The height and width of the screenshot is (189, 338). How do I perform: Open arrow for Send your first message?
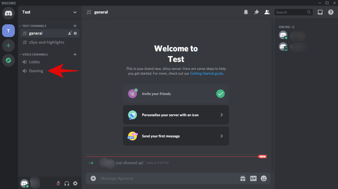coord(222,136)
